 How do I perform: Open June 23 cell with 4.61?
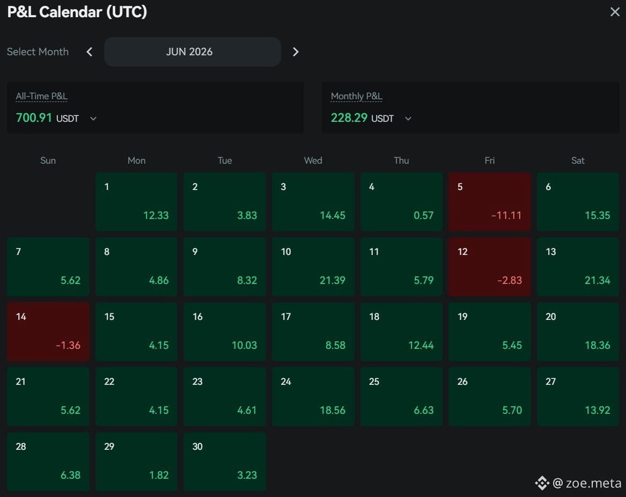click(x=225, y=397)
